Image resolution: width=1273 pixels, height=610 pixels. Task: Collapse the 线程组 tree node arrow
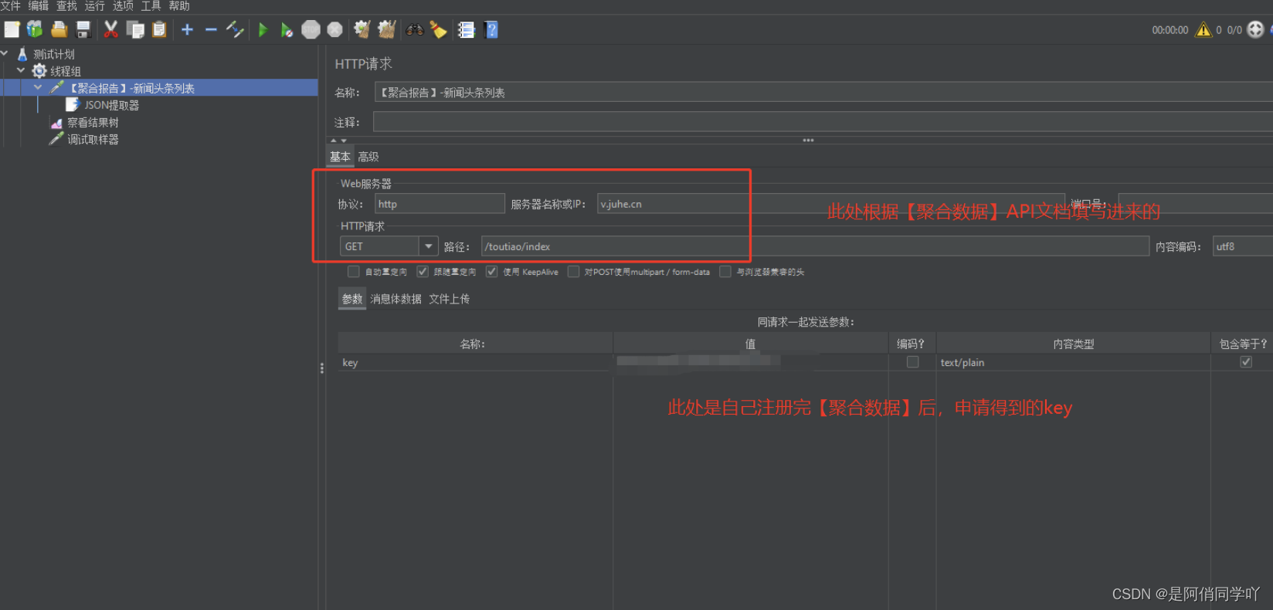[21, 71]
